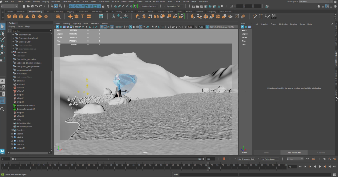Create a polygon plane from the shelf
Image resolution: width=338 pixels, height=177 pixels.
coord(40,17)
